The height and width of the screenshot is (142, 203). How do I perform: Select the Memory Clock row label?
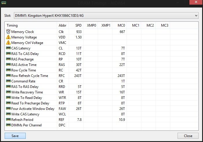point(23,32)
